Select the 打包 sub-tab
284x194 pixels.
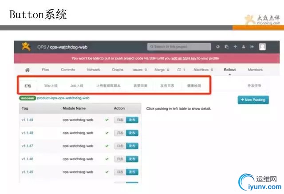coord(28,86)
